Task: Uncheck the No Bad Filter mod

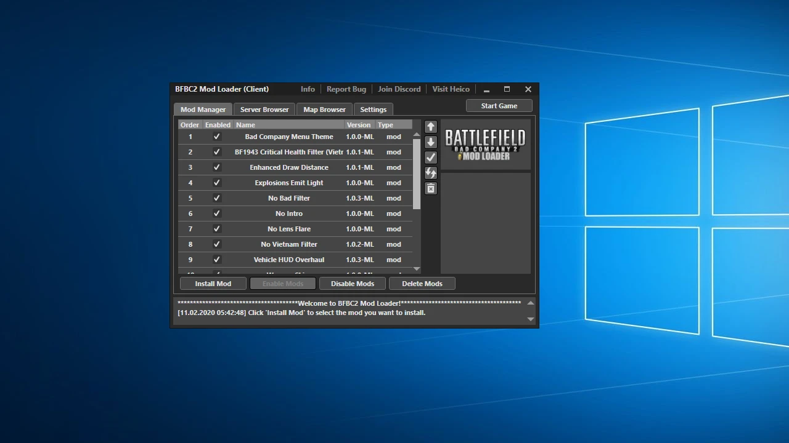Action: tap(217, 198)
